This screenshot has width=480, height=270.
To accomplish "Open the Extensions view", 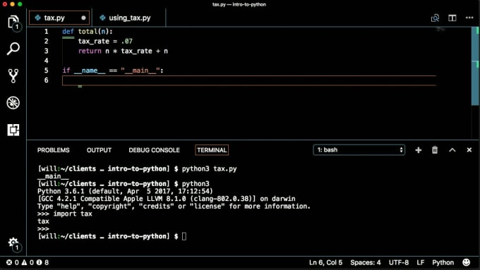I will (x=13, y=130).
